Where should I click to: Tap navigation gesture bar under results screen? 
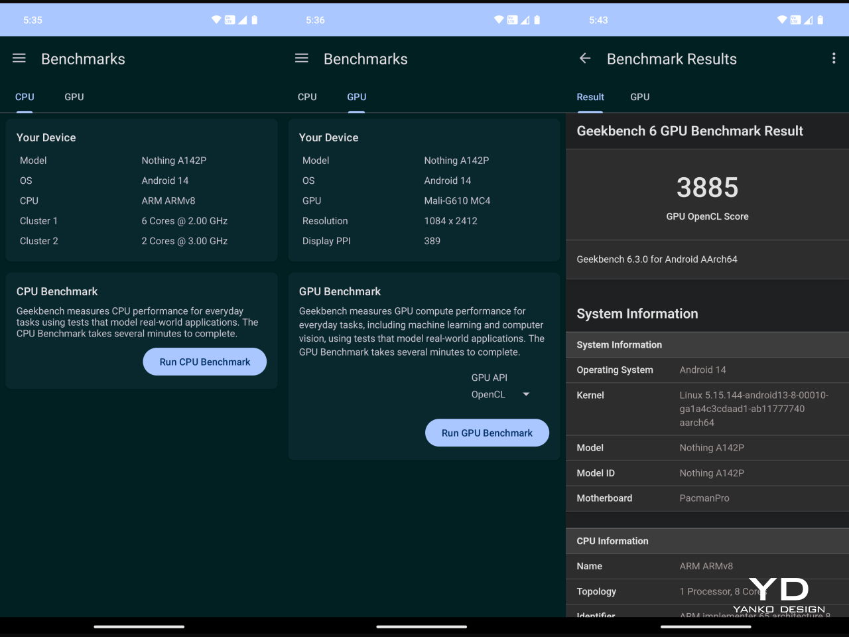pos(706,626)
